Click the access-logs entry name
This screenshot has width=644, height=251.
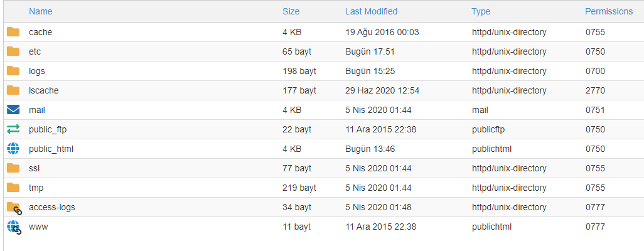(x=52, y=208)
